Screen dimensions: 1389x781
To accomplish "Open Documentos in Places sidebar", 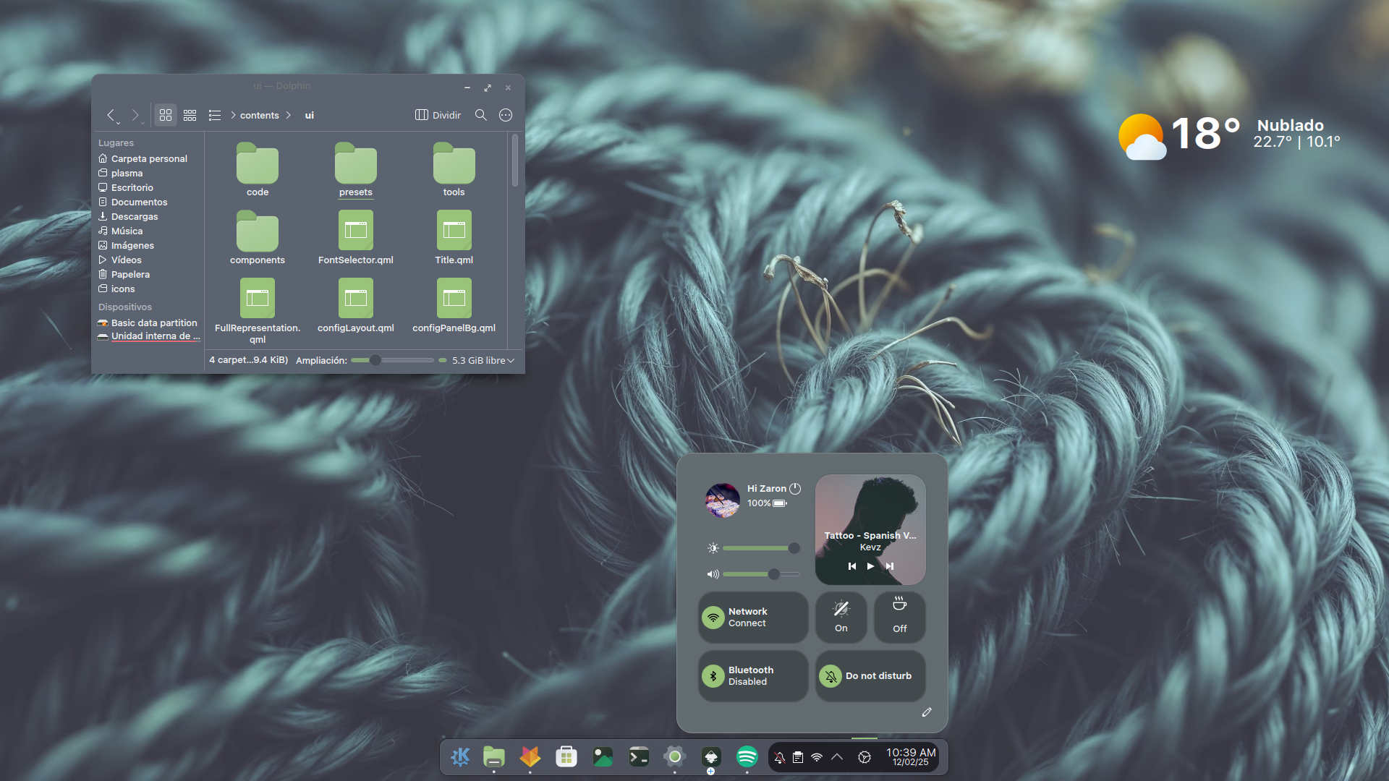I will (148, 202).
